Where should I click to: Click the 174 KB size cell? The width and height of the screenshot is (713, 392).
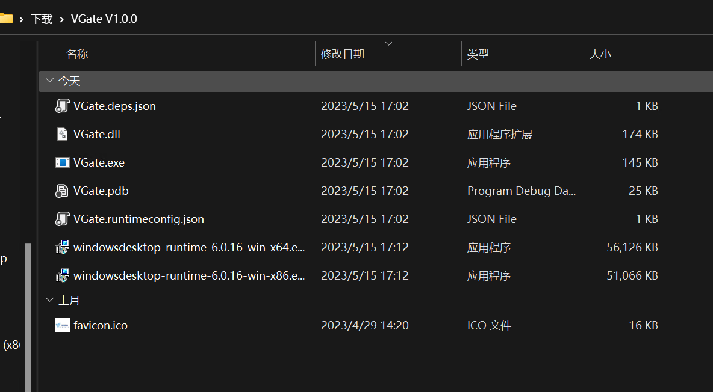[x=640, y=134]
